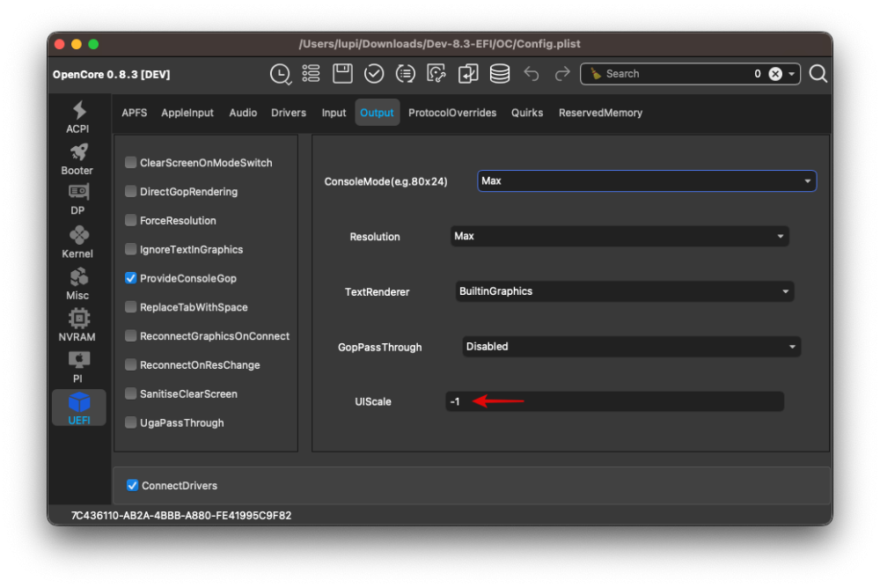Switch to the Drivers tab
880x588 pixels.
click(x=289, y=113)
